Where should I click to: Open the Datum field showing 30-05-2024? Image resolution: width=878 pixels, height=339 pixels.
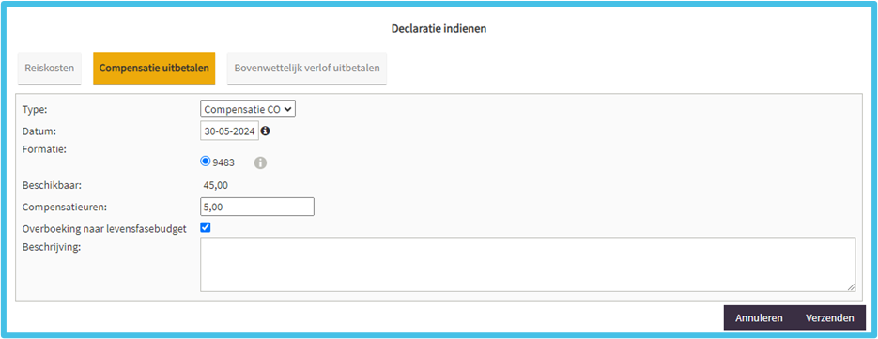click(229, 131)
